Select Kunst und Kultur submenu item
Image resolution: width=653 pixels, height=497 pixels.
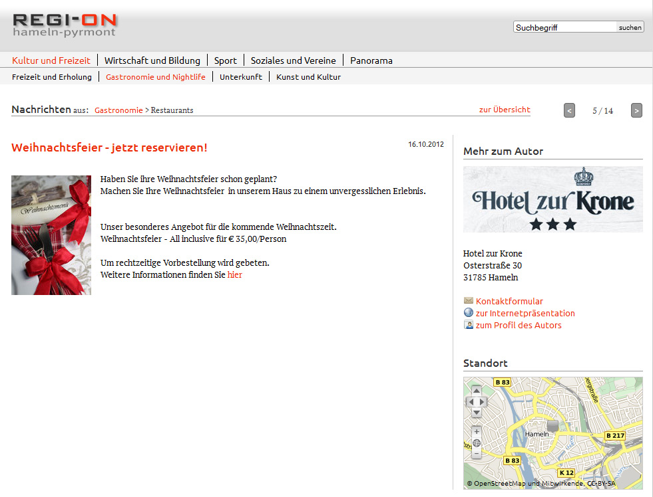coord(309,77)
